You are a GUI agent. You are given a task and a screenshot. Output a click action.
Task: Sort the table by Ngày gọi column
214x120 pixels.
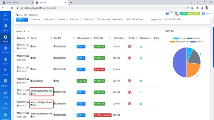click(x=28, y=38)
